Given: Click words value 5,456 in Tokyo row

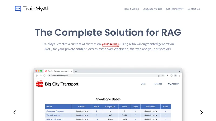Looking at the screenshot, I should tap(124, 115).
